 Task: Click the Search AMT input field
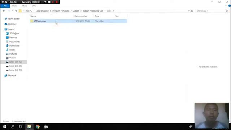pyautogui.click(x=210, y=11)
